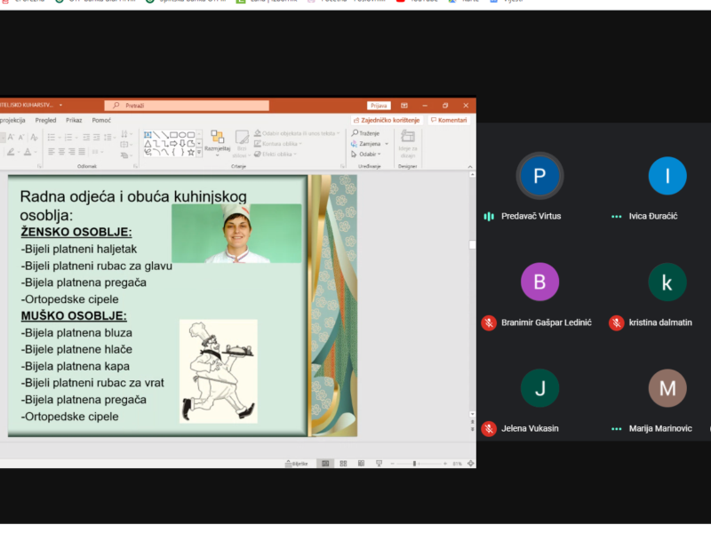Viewport: 711px width, 533px height.
Task: Open the Odabir selection dropdown
Action: coord(366,154)
